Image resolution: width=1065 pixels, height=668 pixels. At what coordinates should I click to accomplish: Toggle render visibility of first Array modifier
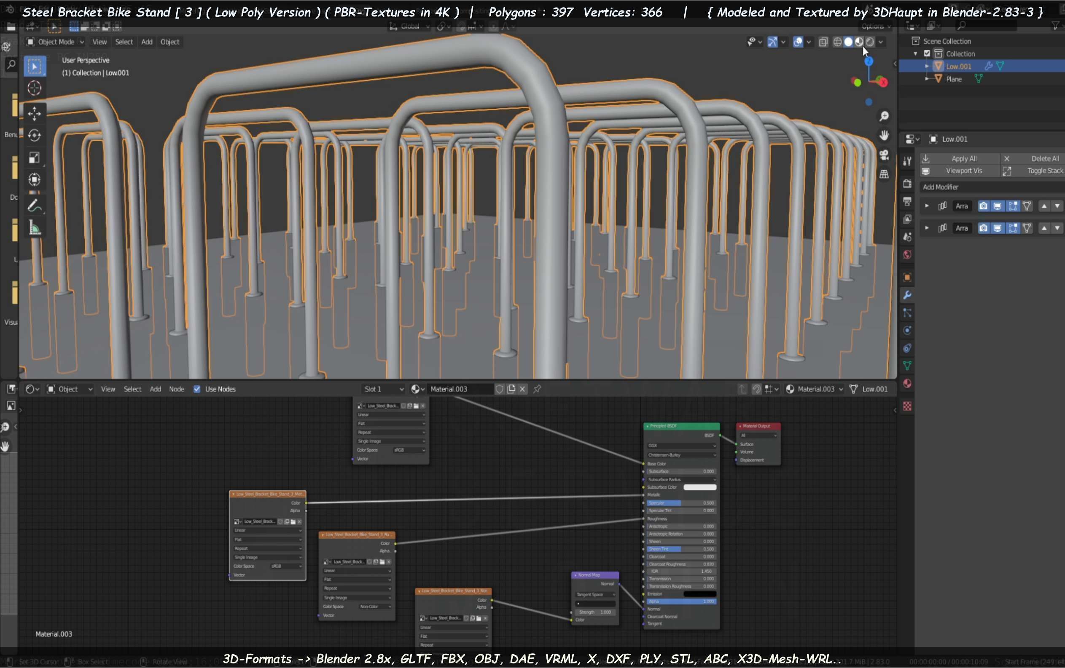click(983, 206)
